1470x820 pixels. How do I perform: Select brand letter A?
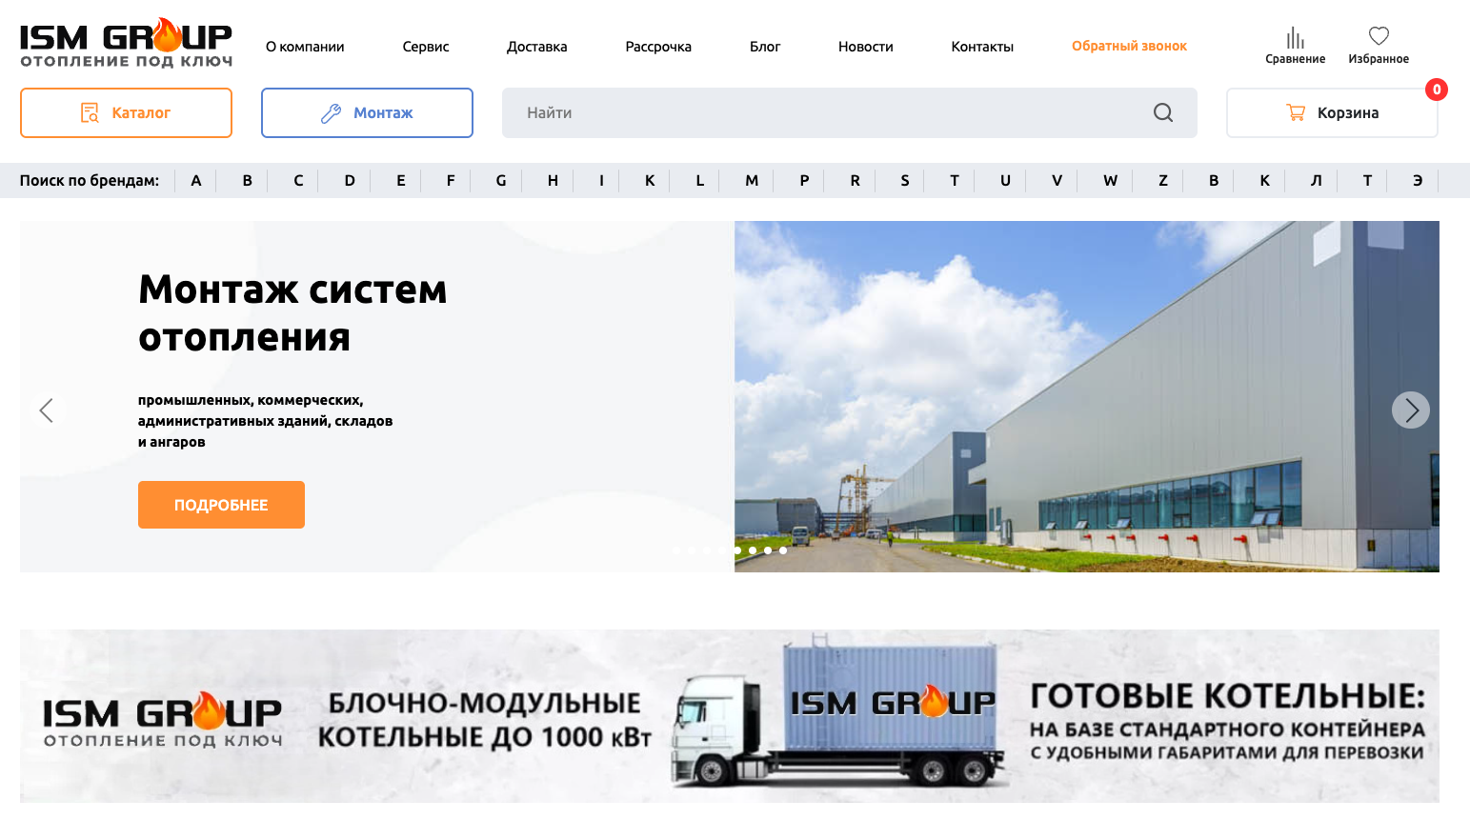pos(196,180)
